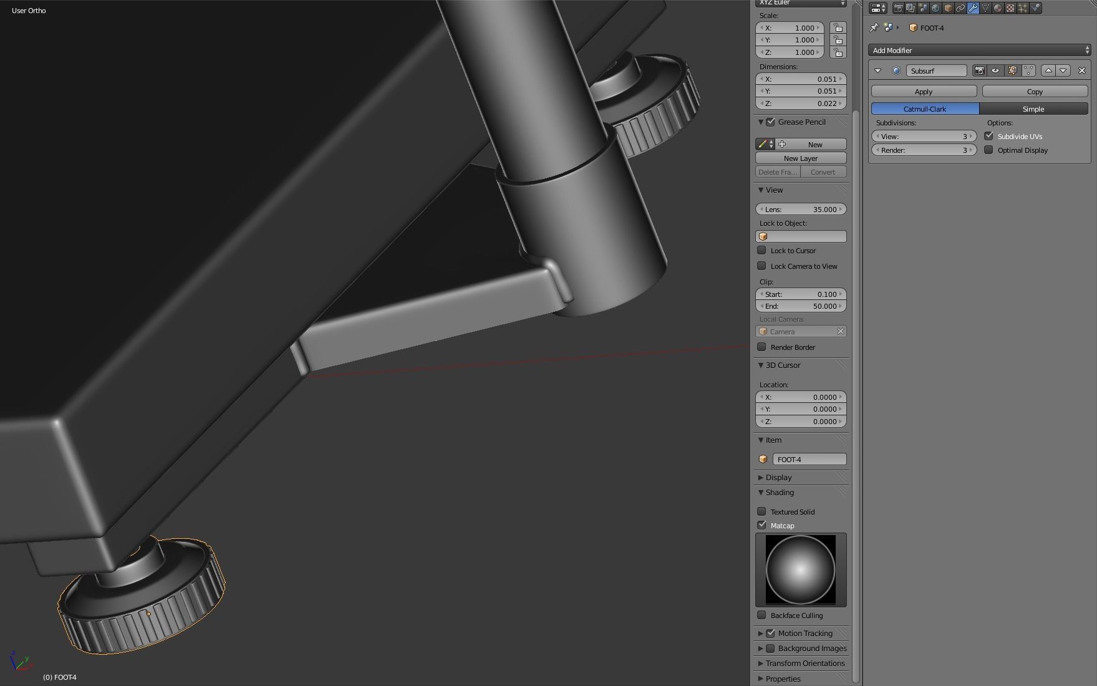Enable Render Border checkbox
Viewport: 1097px width, 686px height.
[761, 347]
